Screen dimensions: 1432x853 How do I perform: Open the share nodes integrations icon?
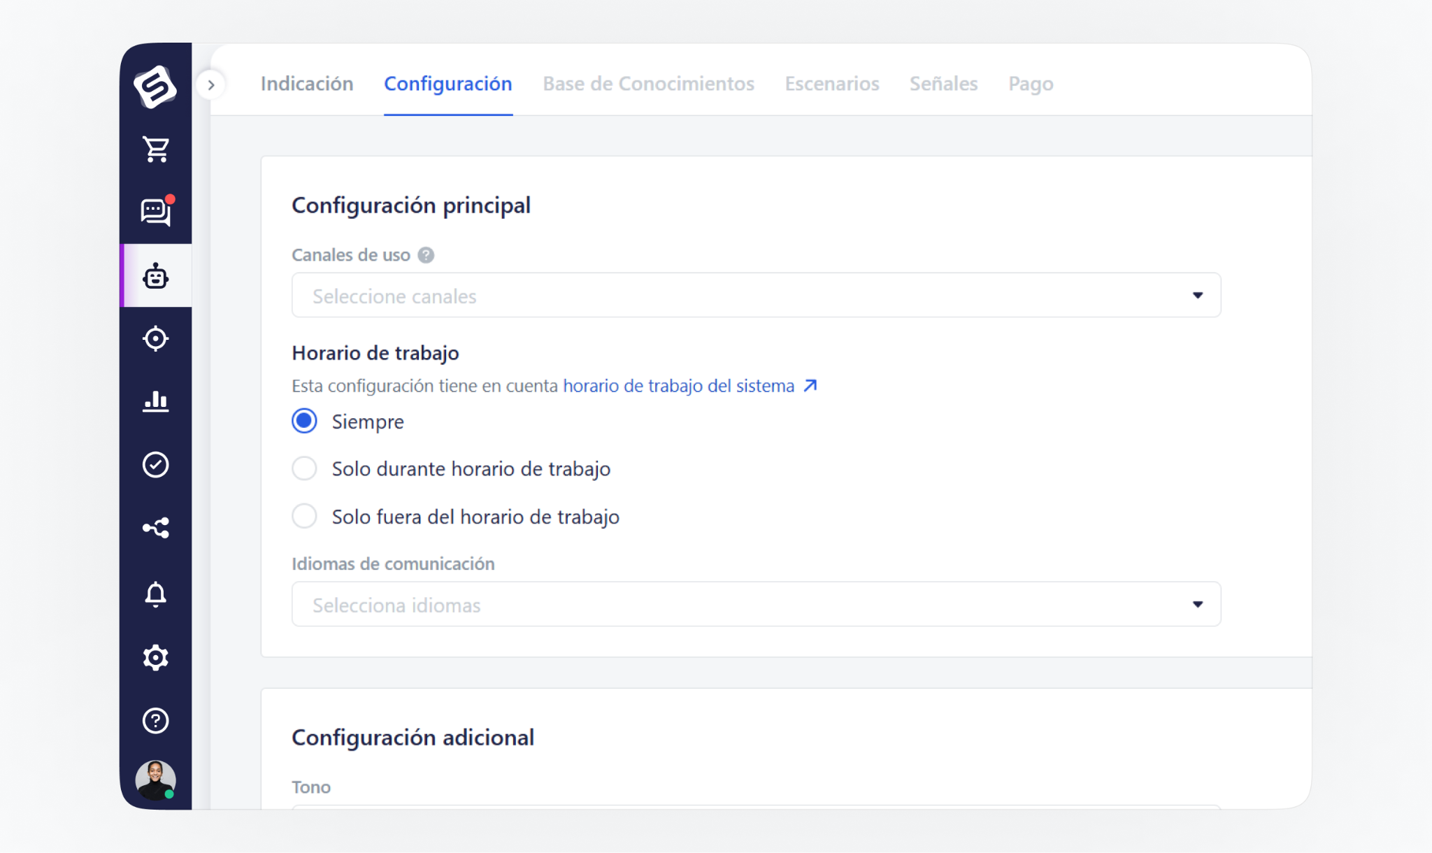[x=155, y=528]
